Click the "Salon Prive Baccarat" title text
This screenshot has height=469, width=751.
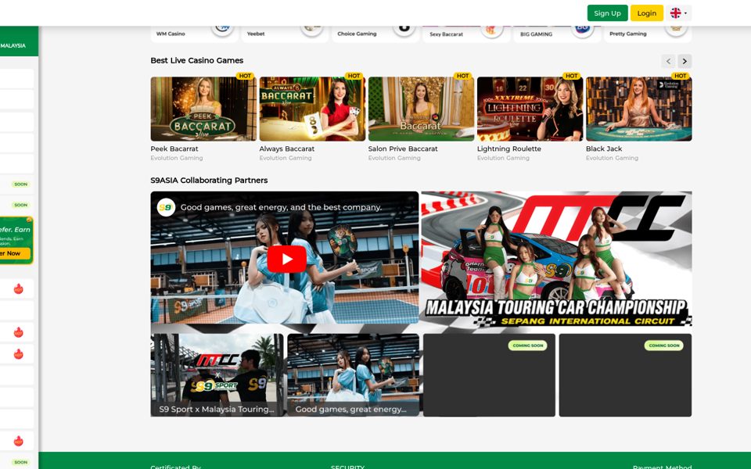(403, 149)
